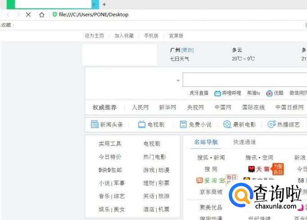Open 机票 link in left panel
The width and height of the screenshot is (307, 220).
164,210
